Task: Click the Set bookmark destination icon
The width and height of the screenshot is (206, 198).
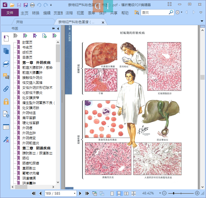Action: point(35,36)
